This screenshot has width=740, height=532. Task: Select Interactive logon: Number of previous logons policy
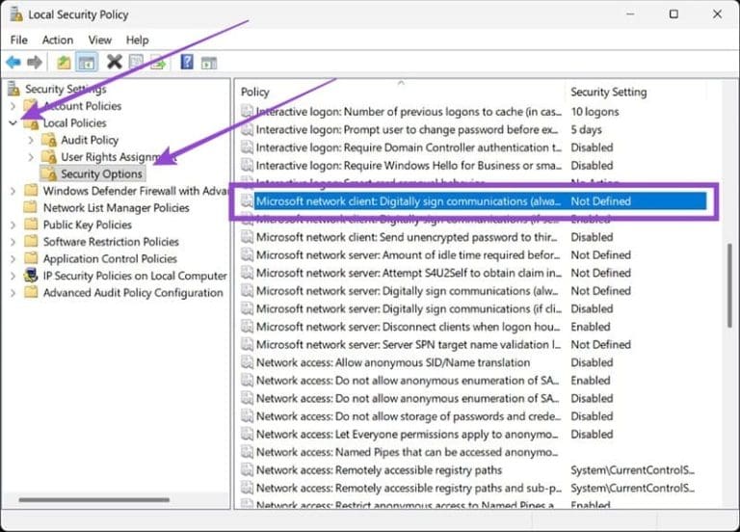[x=409, y=112]
